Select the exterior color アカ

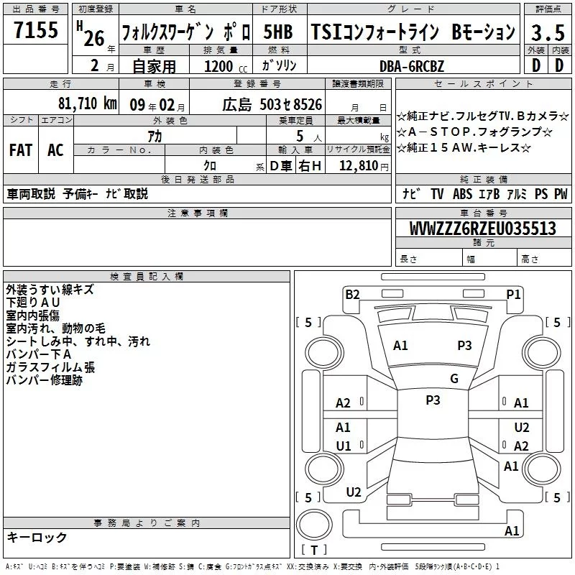[155, 137]
